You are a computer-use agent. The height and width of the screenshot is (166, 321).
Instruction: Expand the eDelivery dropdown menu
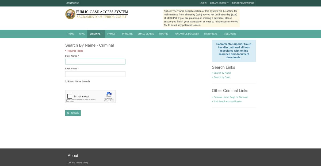[x=231, y=34]
